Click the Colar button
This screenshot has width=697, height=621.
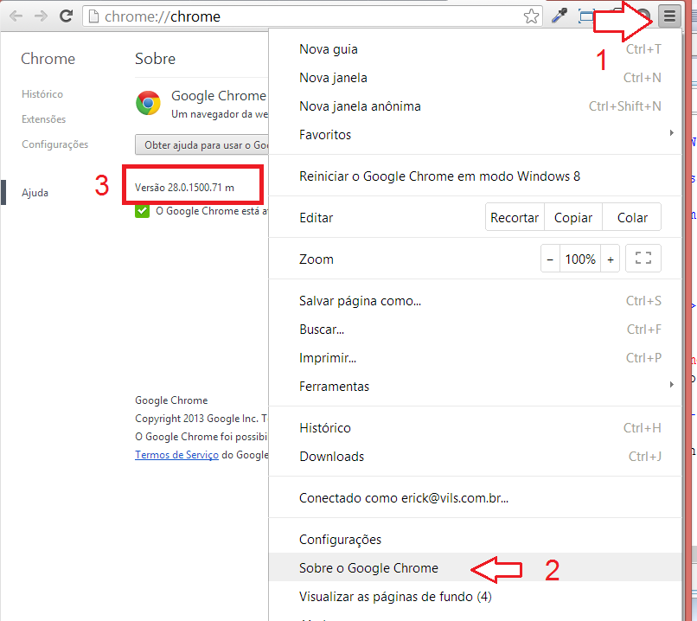(632, 217)
